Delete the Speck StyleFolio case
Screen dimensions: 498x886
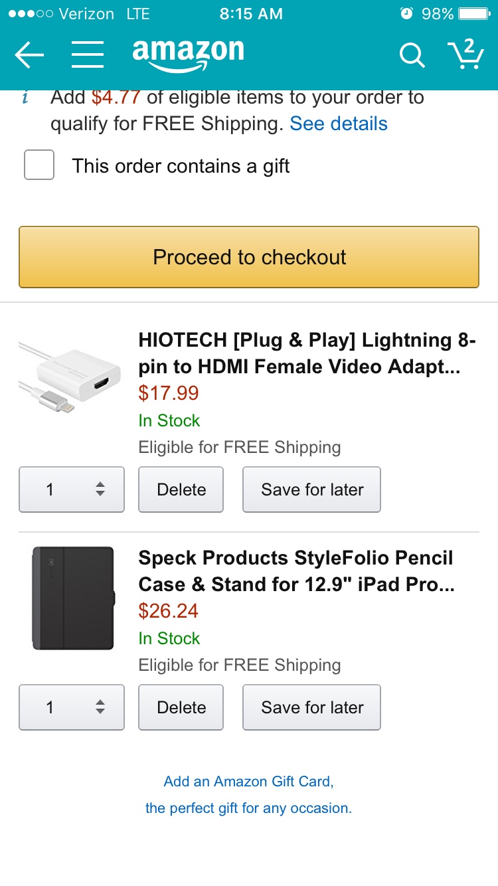181,707
